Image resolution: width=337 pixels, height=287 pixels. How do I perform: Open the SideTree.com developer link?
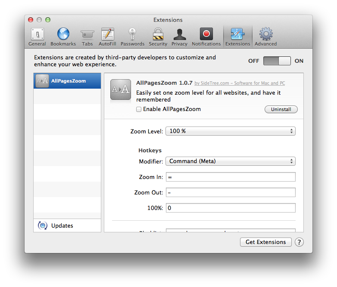(x=240, y=83)
